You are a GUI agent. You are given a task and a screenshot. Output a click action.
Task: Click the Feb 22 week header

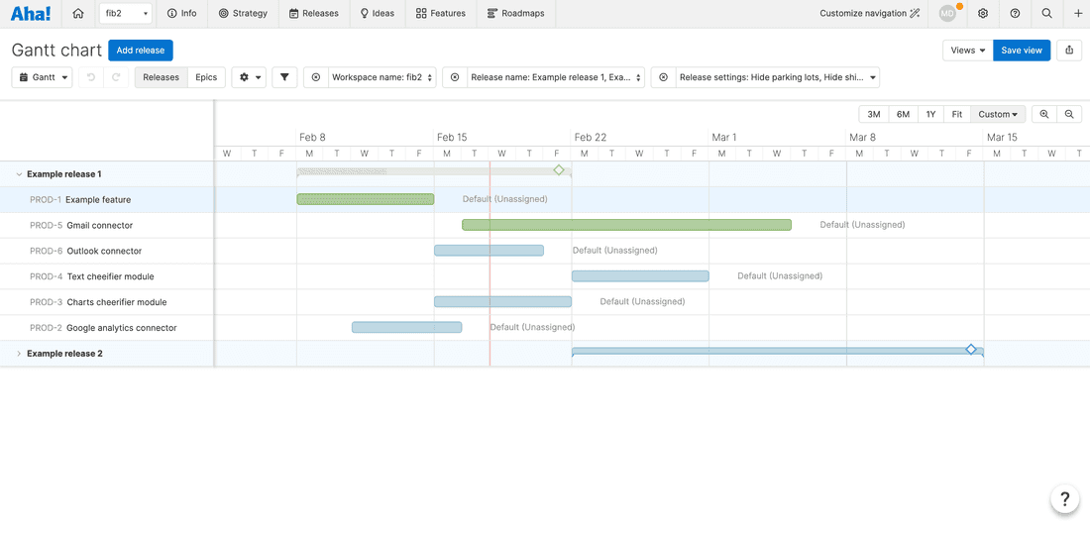pos(591,138)
